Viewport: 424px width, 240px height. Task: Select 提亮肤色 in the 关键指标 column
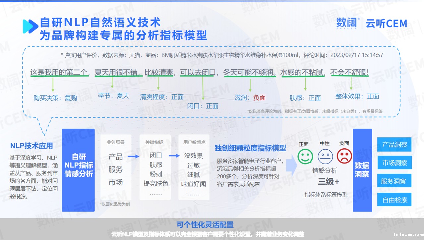155,183
